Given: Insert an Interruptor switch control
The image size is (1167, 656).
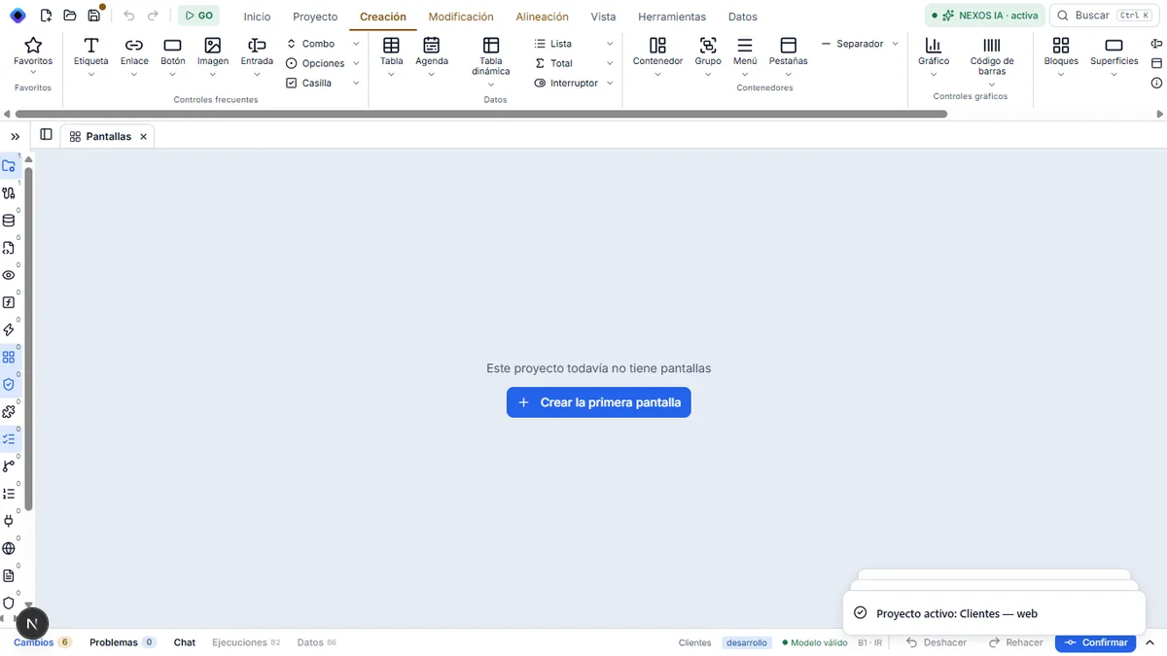Looking at the screenshot, I should (x=566, y=83).
